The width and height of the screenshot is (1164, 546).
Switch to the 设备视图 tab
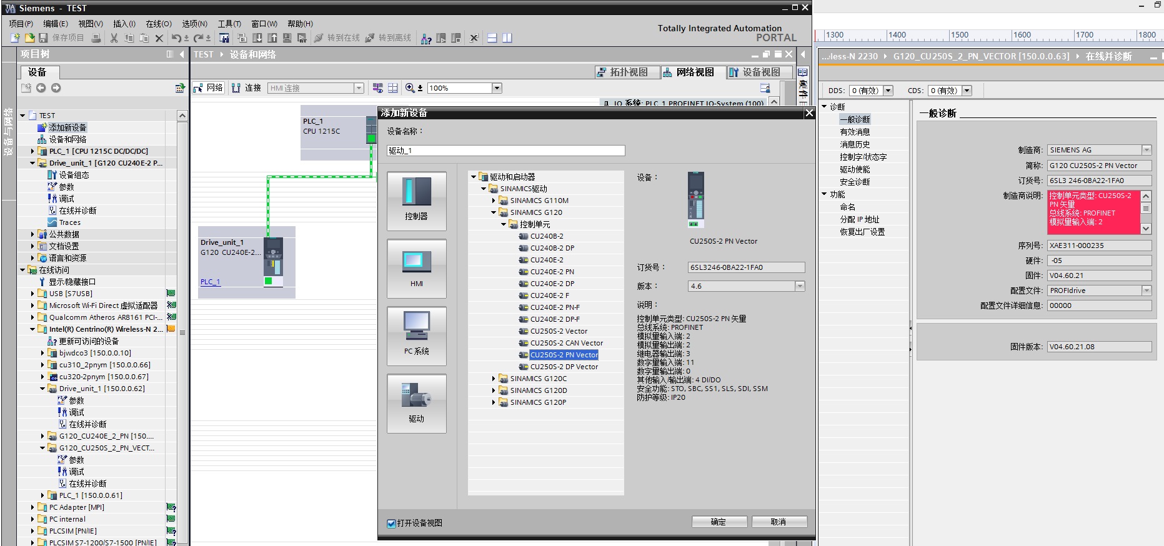[x=759, y=72]
